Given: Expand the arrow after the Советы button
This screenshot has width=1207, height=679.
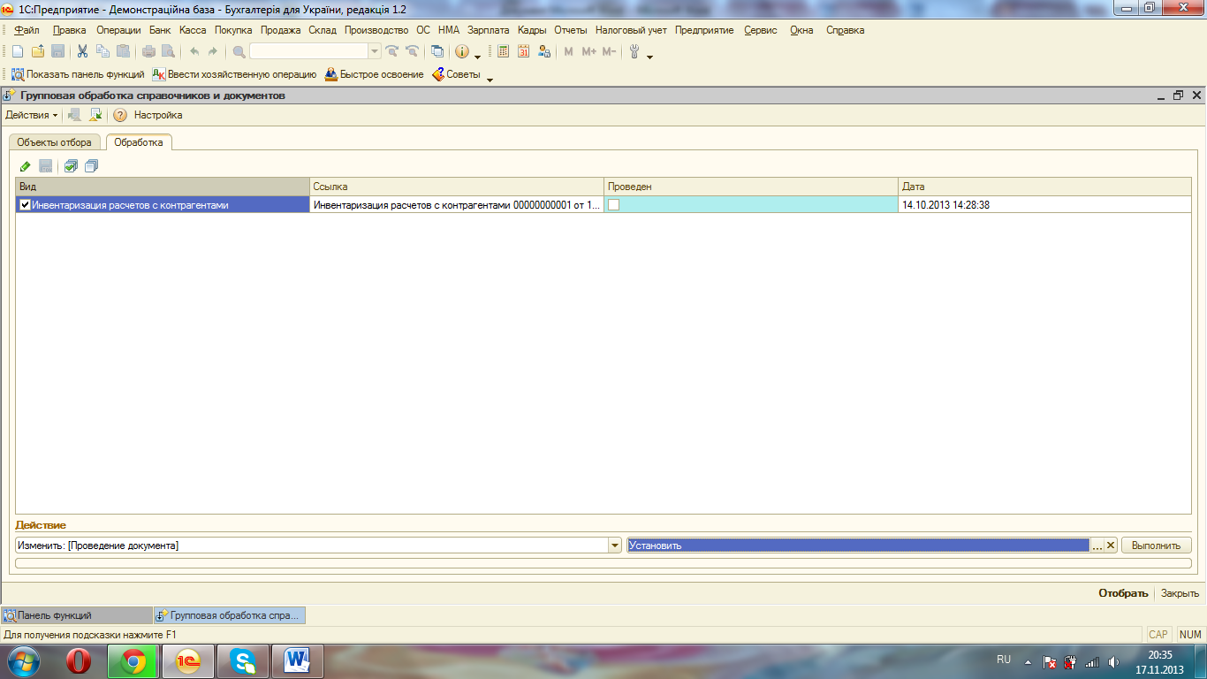Looking at the screenshot, I should click(490, 80).
